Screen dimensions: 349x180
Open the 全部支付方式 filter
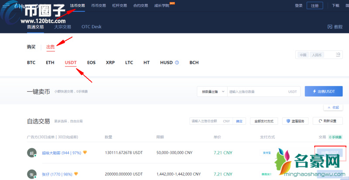click(x=264, y=121)
